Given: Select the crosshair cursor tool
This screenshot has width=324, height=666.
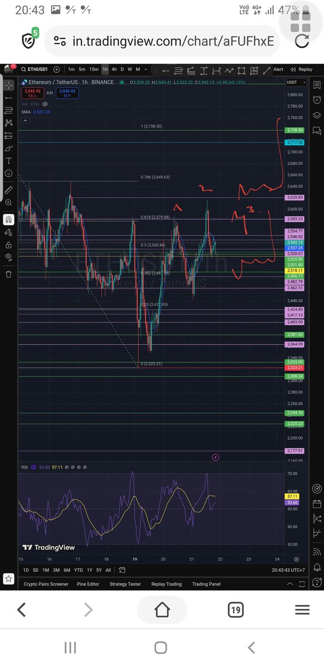Looking at the screenshot, I should click(8, 85).
